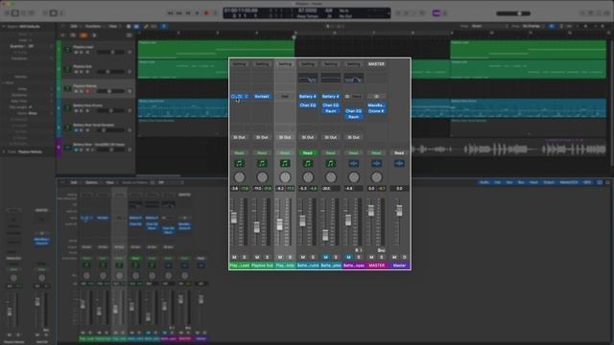Open Raum plugin on Batte..ples strip, magnified mixer
Image resolution: width=614 pixels, height=345 pixels.
pos(330,111)
